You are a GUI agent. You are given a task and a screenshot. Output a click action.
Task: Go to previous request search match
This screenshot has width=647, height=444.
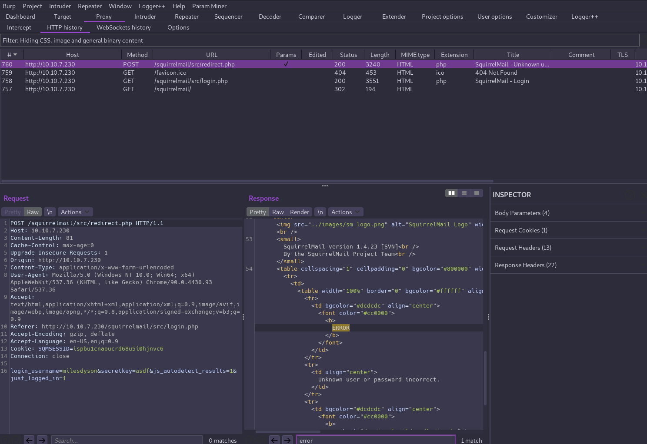tap(29, 440)
